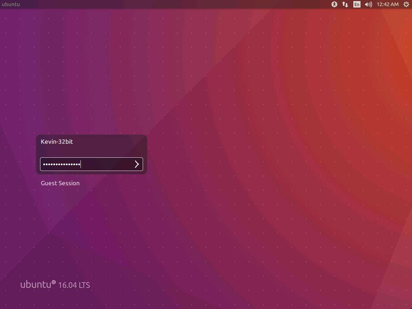This screenshot has height=309, width=412.
Task: Click the ubuntu hostname in top panel
Action: click(11, 4)
